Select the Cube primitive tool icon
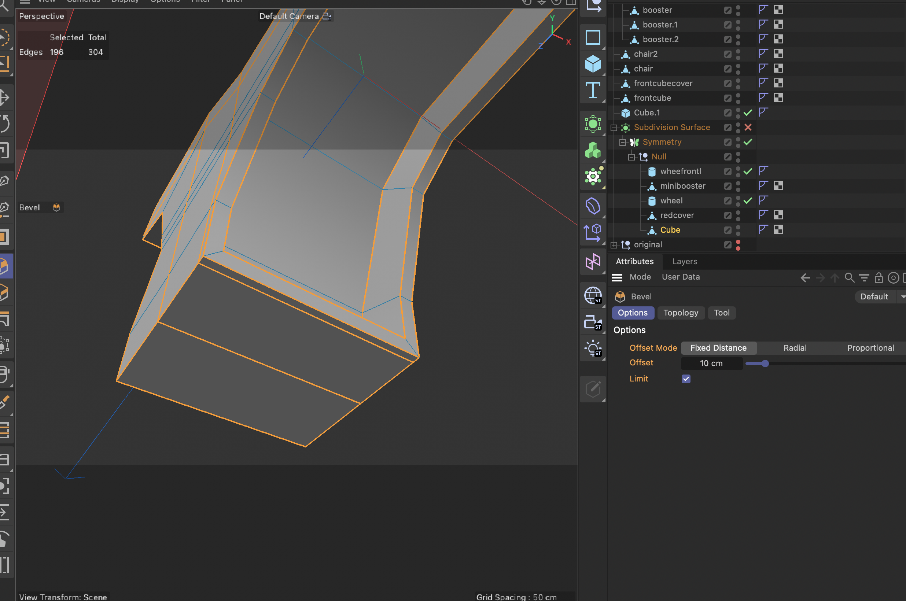 (x=593, y=64)
